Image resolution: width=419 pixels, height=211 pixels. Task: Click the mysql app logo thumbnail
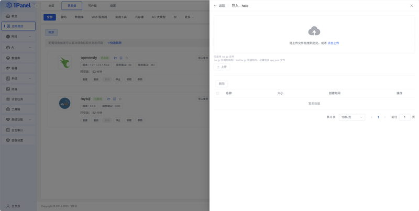click(x=64, y=104)
